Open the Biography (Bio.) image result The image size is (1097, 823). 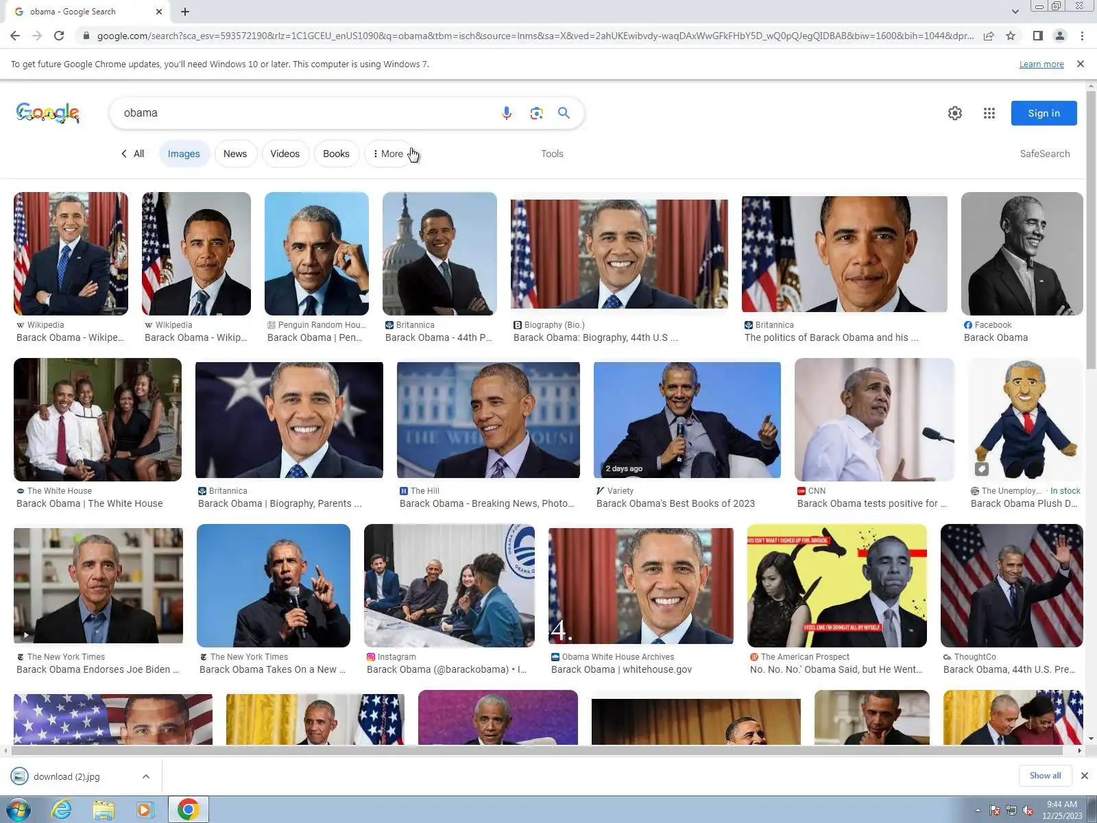pyautogui.click(x=619, y=254)
